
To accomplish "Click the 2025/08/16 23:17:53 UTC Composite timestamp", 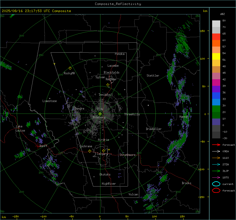I will 36,11.
